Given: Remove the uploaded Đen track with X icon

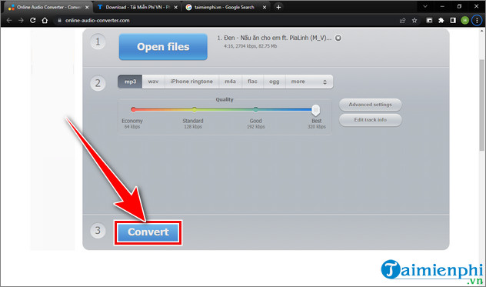Looking at the screenshot, I should pyautogui.click(x=338, y=38).
